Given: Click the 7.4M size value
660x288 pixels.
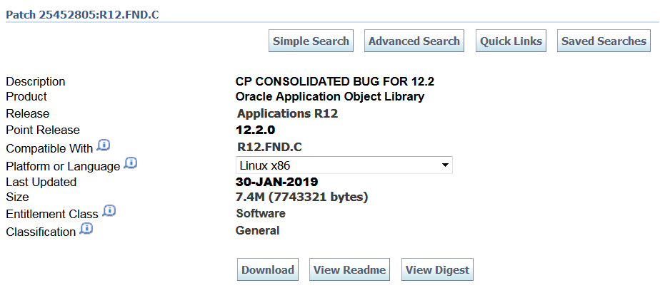Looking at the screenshot, I should click(302, 197).
